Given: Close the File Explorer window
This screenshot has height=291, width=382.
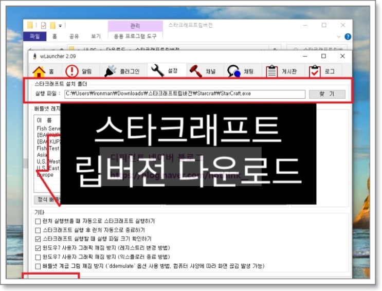Looking at the screenshot, I should click(343, 25).
